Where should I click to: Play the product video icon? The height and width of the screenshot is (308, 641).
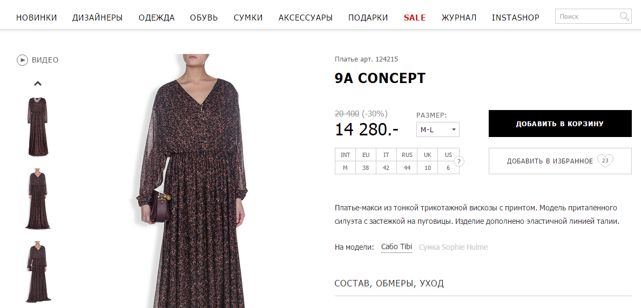point(22,60)
